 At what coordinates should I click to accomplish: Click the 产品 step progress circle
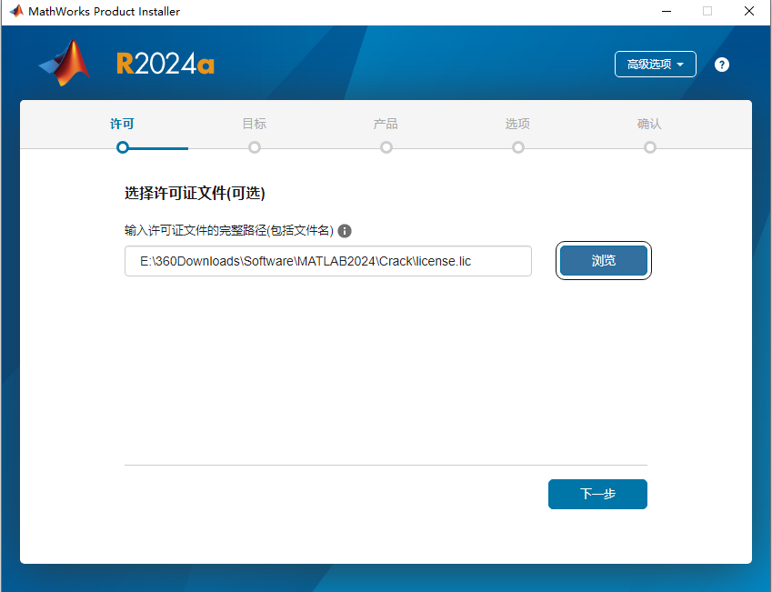(386, 147)
